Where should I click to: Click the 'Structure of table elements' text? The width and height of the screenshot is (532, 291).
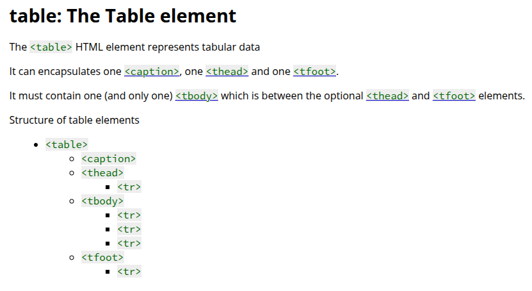[74, 120]
